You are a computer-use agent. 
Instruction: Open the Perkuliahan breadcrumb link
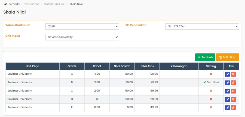[x=32, y=4]
